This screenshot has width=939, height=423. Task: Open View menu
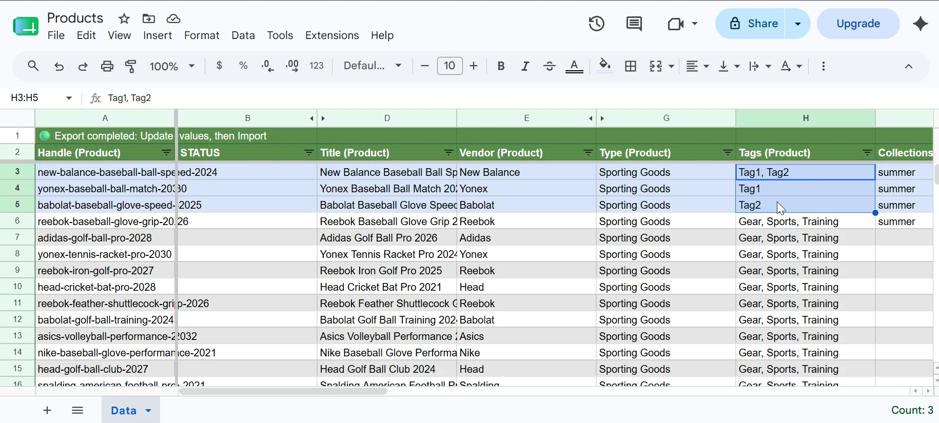[x=120, y=35]
